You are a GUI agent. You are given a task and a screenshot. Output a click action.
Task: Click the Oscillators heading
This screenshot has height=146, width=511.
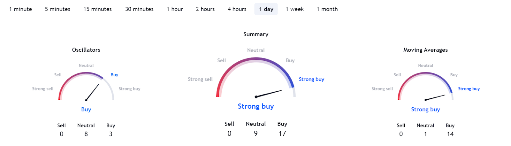click(x=86, y=50)
